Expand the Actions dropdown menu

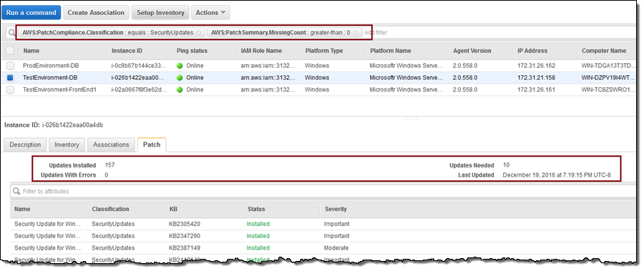[x=210, y=12]
